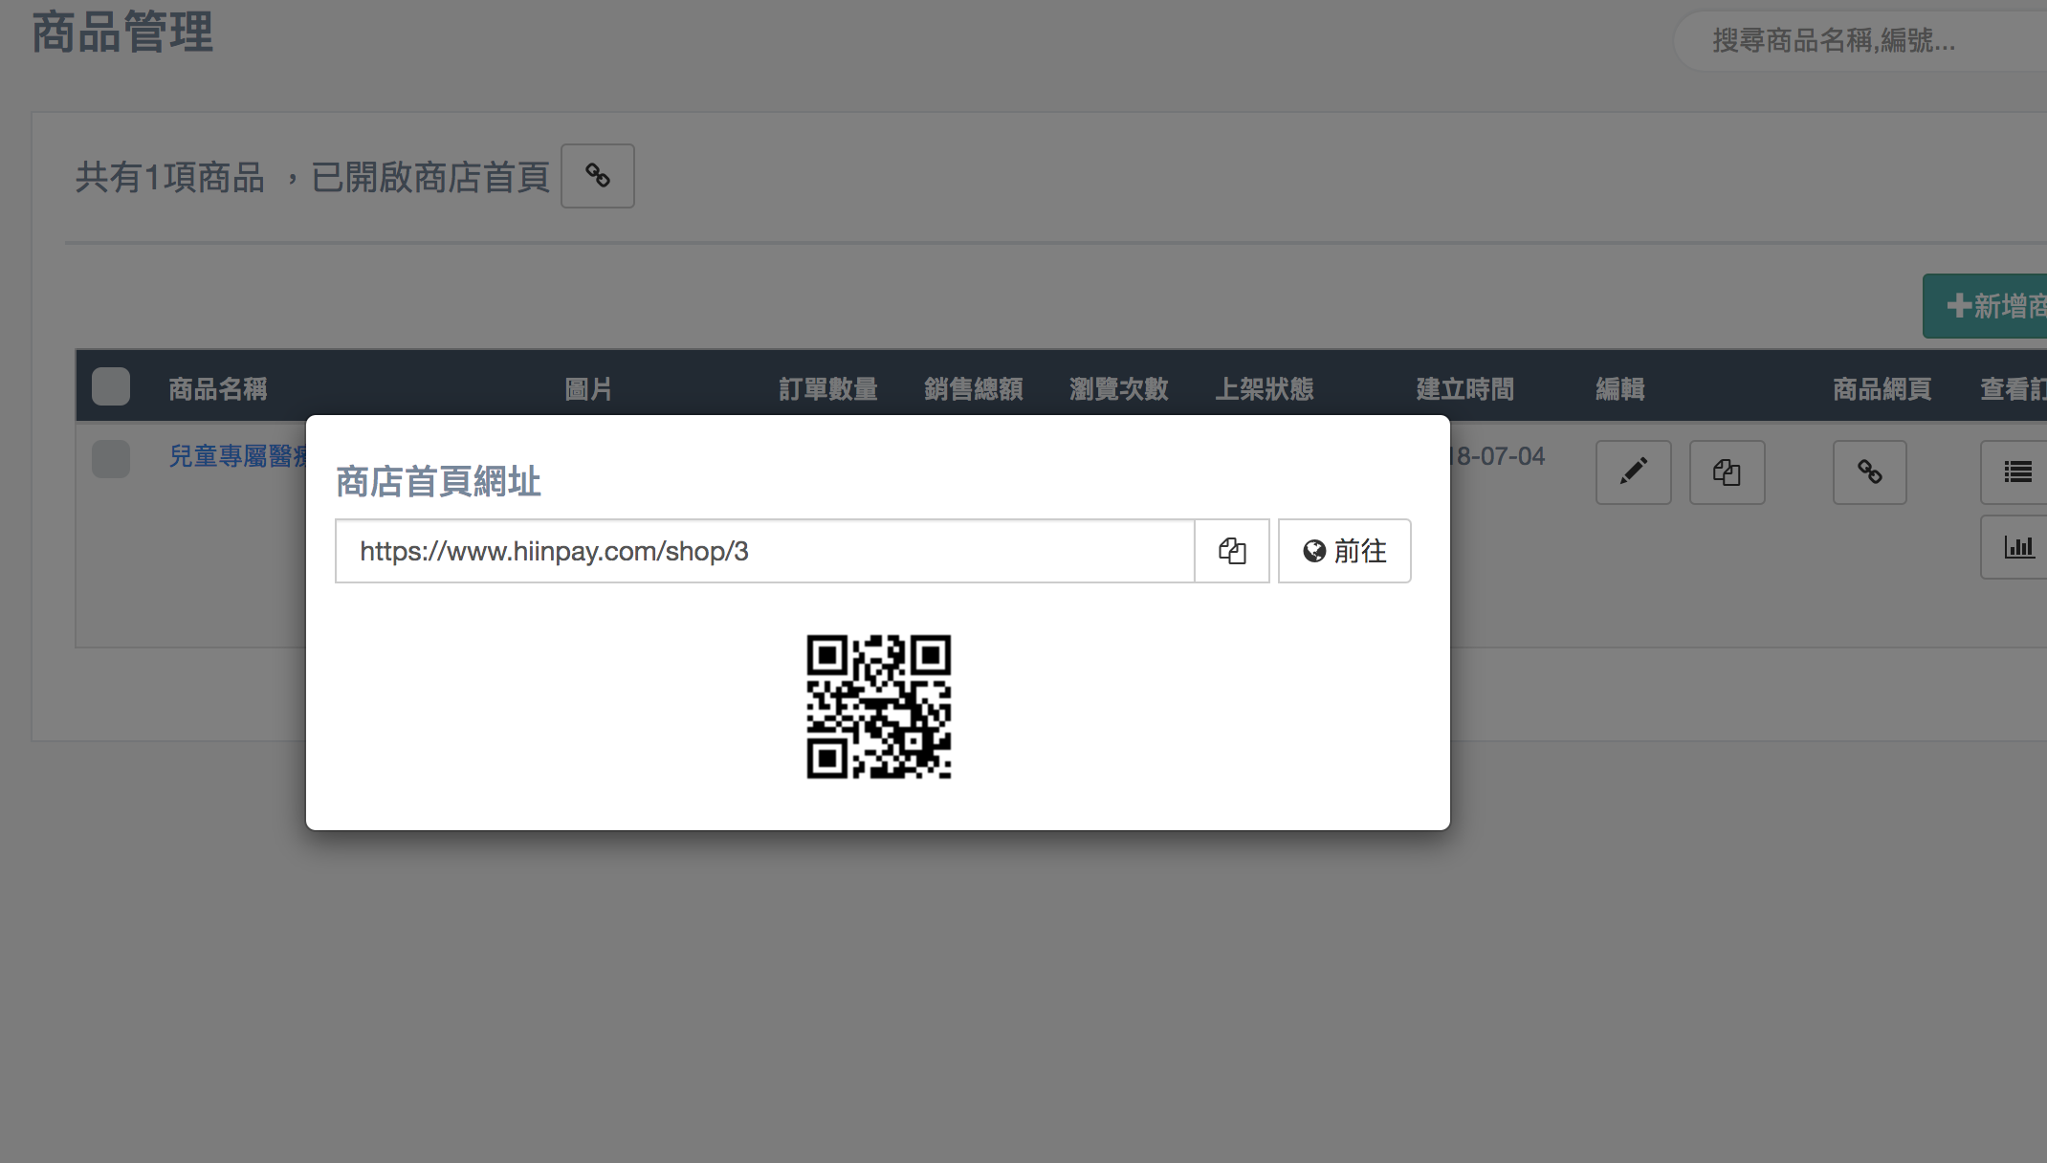The width and height of the screenshot is (2047, 1163).
Task: Click the 瀏覽次數 column header
Action: click(x=1119, y=389)
